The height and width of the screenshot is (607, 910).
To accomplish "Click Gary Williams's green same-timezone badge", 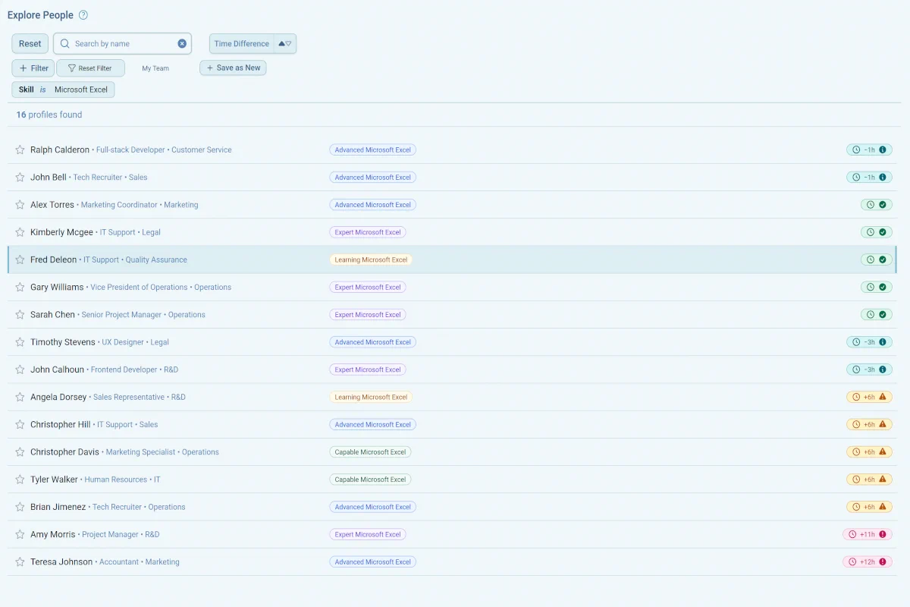I will [x=877, y=288].
